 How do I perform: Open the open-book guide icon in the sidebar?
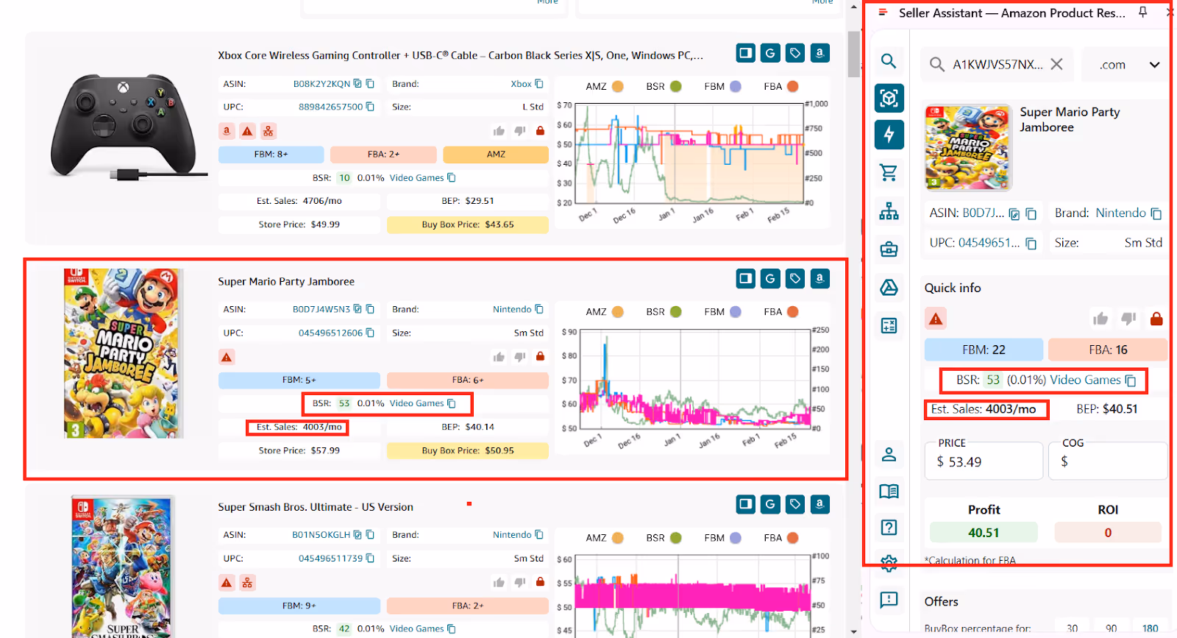(889, 491)
